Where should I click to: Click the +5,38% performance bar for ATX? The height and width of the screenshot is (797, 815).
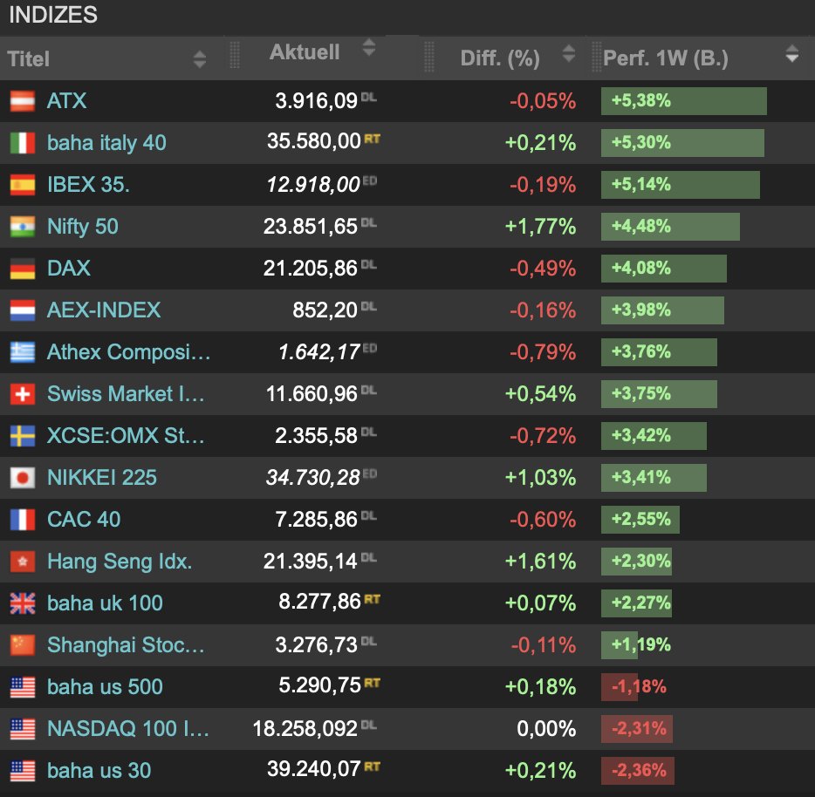(x=683, y=101)
